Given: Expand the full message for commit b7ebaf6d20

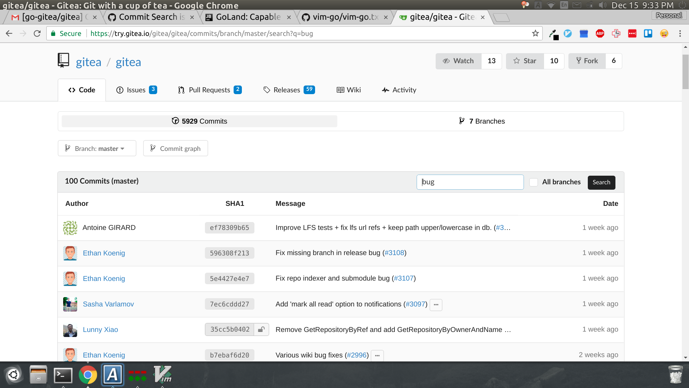Looking at the screenshot, I should [378, 356].
